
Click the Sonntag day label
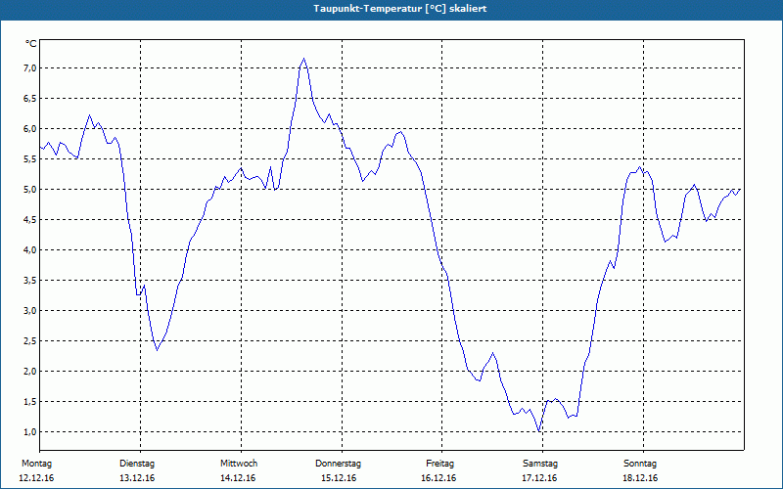pyautogui.click(x=640, y=464)
